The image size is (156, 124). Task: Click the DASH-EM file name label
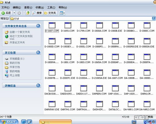point(99,109)
